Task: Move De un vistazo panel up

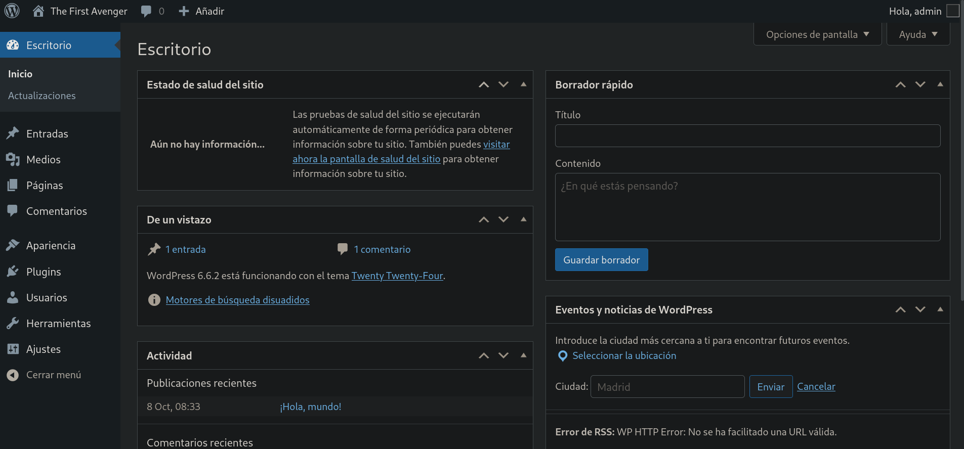Action: coord(484,219)
